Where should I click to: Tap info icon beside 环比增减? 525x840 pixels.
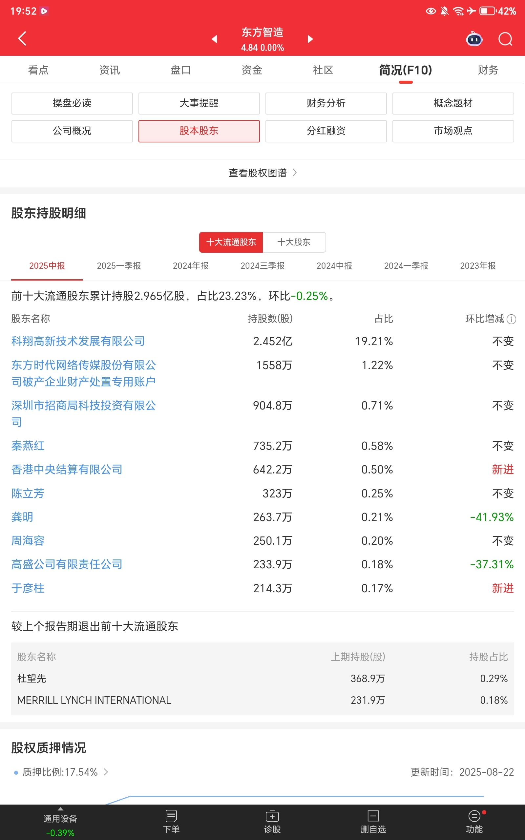tap(511, 319)
